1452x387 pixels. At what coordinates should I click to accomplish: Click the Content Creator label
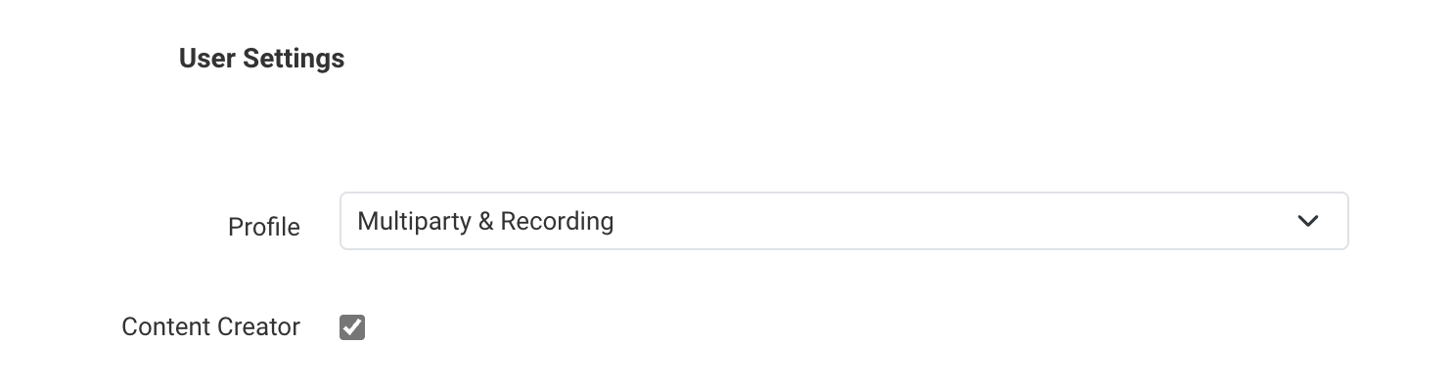coord(210,327)
